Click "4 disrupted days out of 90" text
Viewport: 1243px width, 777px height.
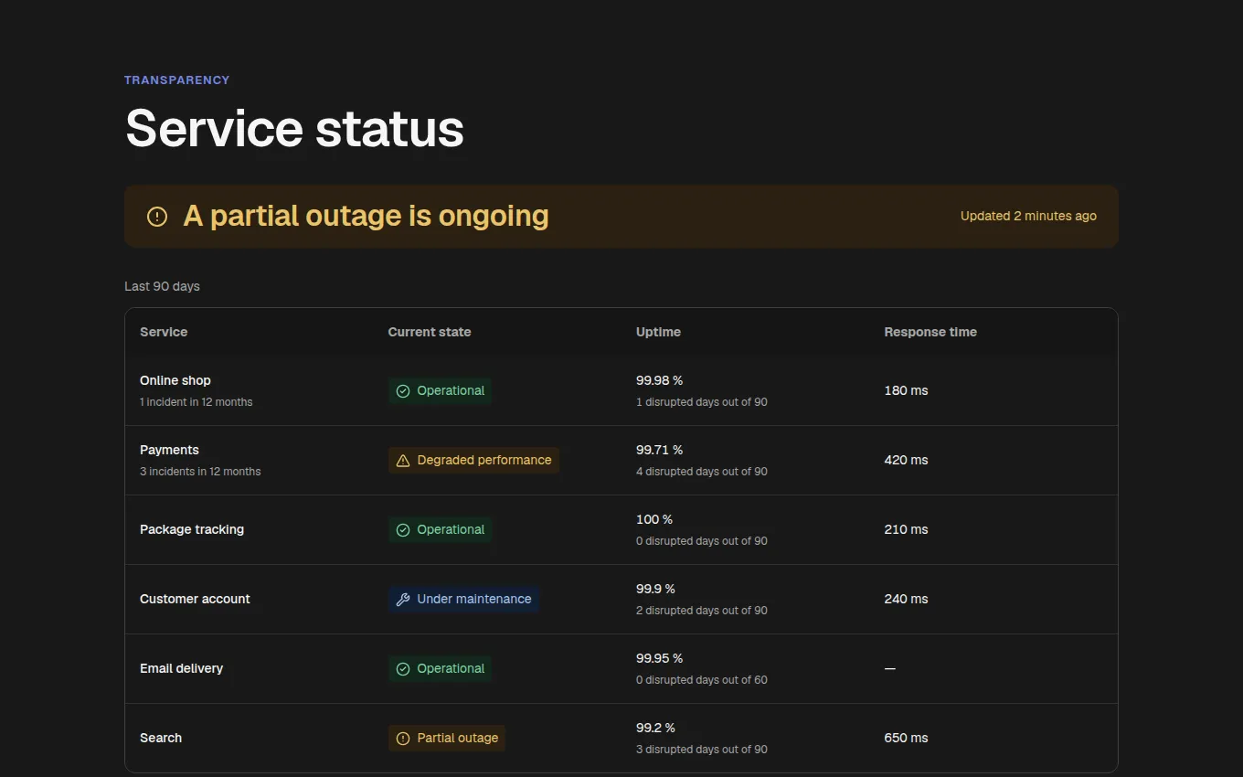[x=702, y=472]
